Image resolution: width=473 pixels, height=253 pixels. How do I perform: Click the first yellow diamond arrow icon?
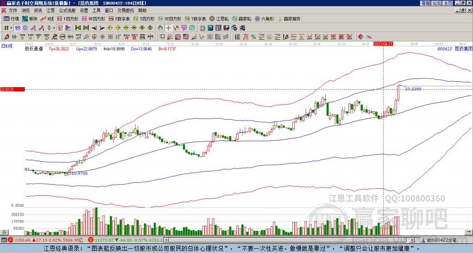110,28
